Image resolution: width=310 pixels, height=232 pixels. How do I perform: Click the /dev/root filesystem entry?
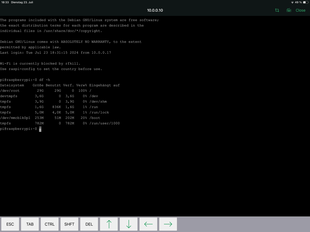tap(10, 91)
